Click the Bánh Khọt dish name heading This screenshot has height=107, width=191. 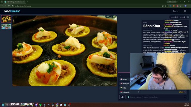pos(152,26)
